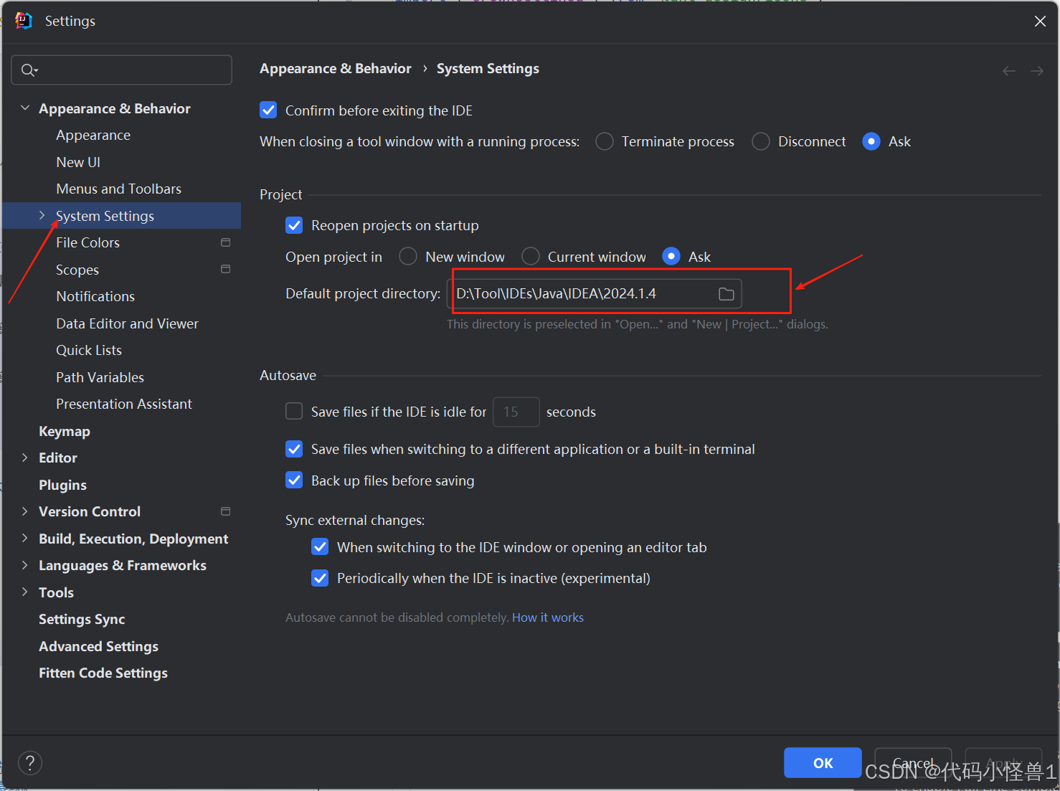Toggle Reopen projects on startup checkbox
Viewport: 1060px width, 791px height.
[294, 225]
